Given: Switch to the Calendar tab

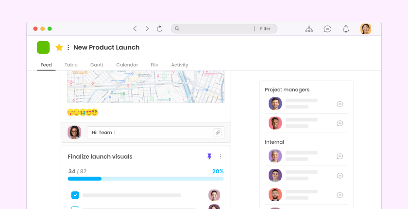Looking at the screenshot, I should tap(127, 65).
